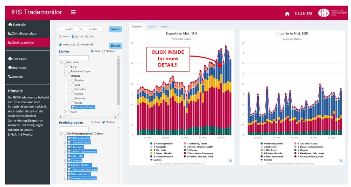351x187 pixels.
Task: Switch to the Export tab
Action: 152,27
